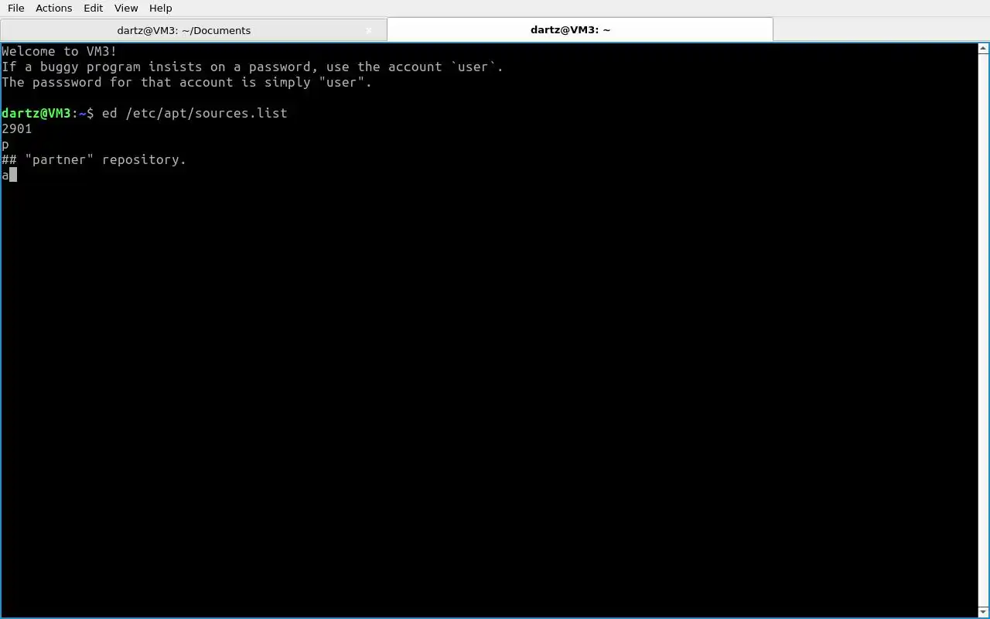Close the ~/Documents terminal tab
990x619 pixels.
[x=369, y=30]
